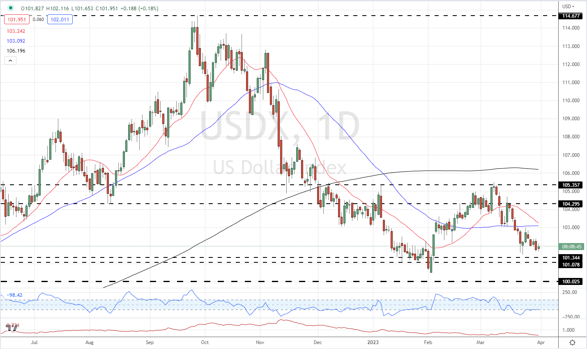Click the green market status dot
Screen dimensions: 587x349
pyautogui.click(x=10, y=8)
